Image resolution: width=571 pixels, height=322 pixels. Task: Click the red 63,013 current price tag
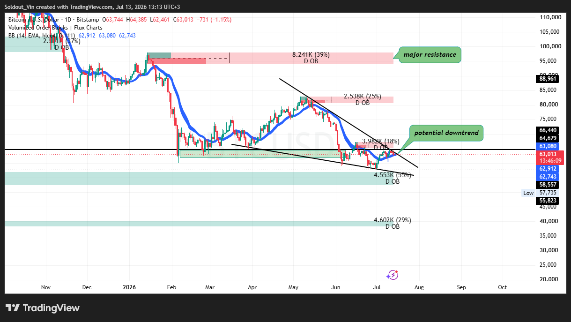[x=549, y=157]
